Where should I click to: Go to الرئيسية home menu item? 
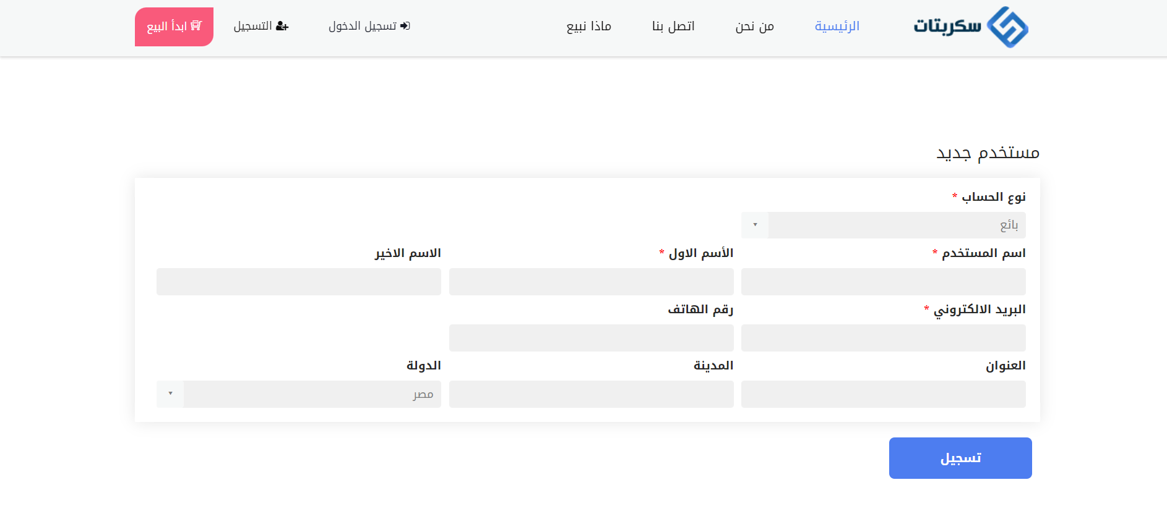coord(837,26)
